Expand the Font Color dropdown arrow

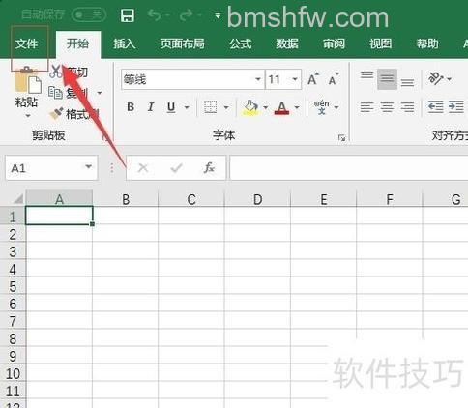point(297,107)
